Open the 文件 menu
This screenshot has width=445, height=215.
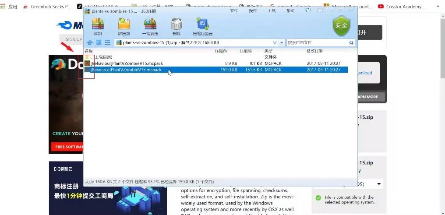pyautogui.click(x=234, y=11)
